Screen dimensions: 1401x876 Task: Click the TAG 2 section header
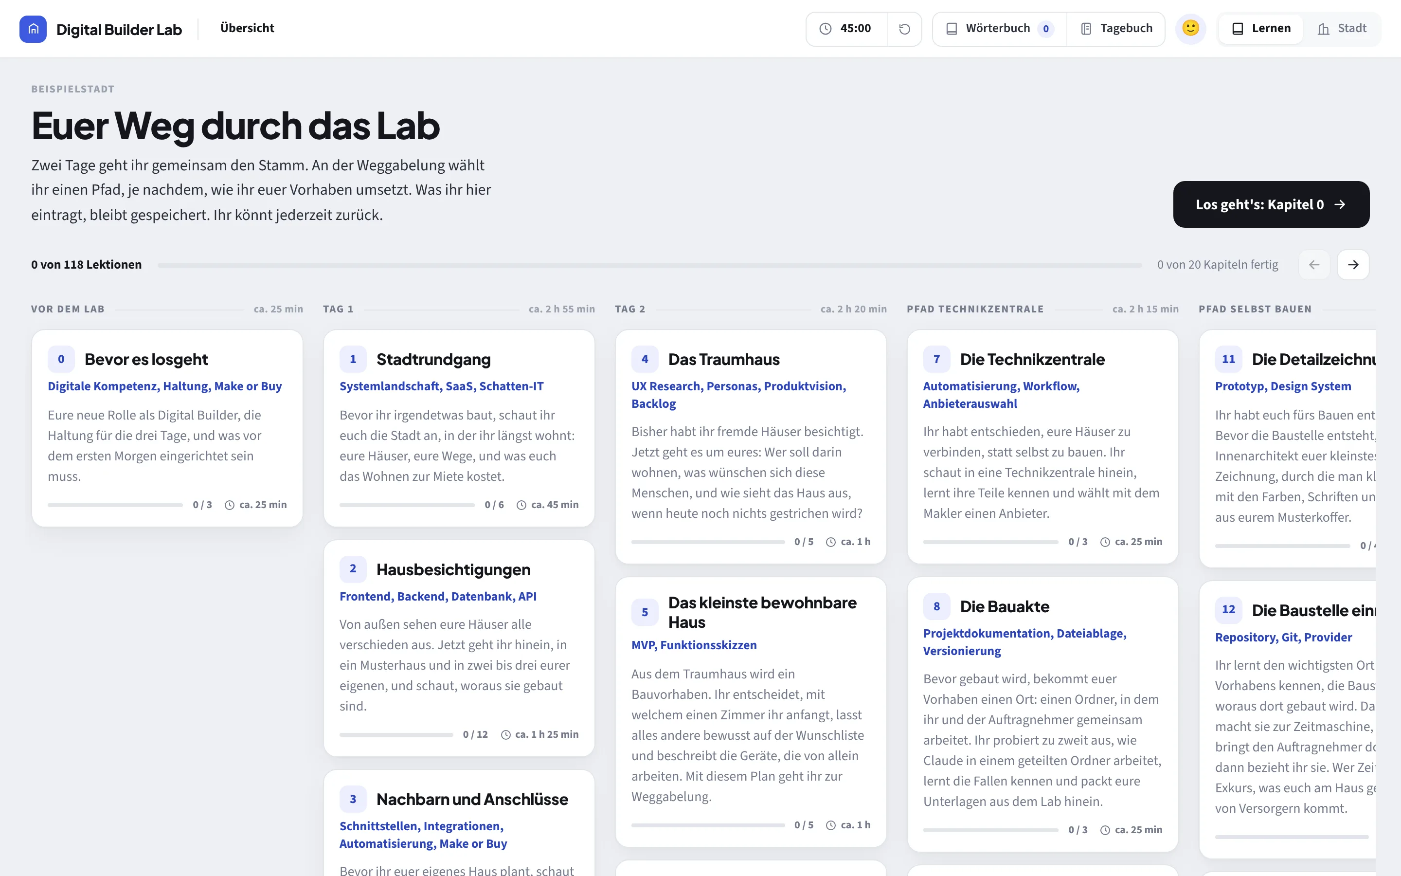630,310
